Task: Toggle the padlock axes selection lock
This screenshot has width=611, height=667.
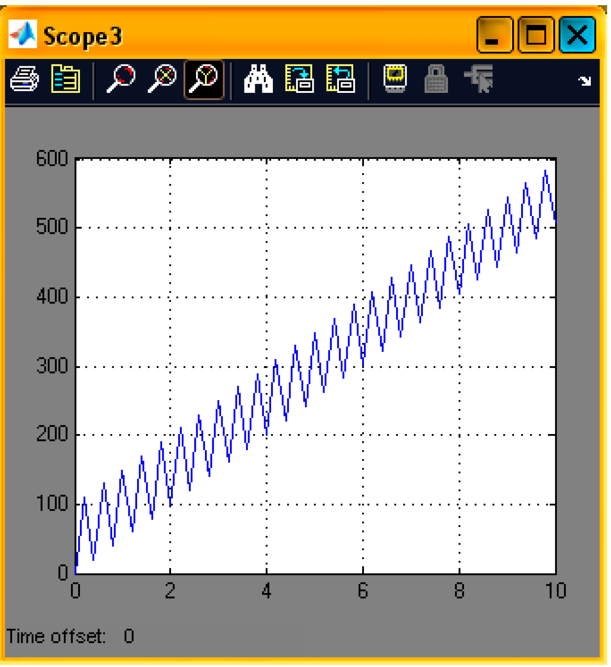Action: coord(436,79)
